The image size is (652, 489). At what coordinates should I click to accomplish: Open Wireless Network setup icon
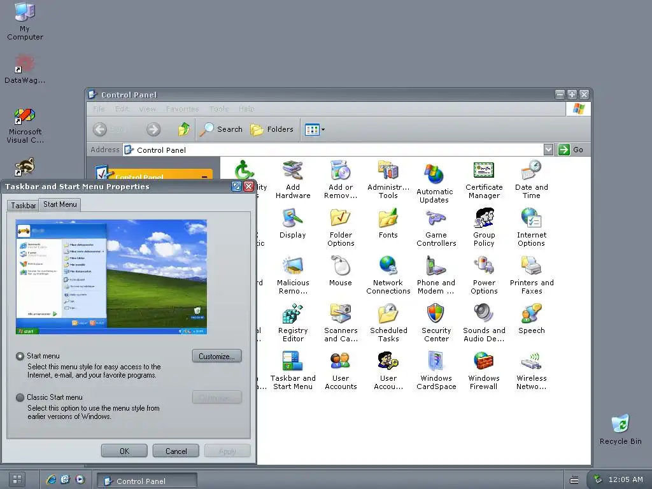(x=532, y=371)
